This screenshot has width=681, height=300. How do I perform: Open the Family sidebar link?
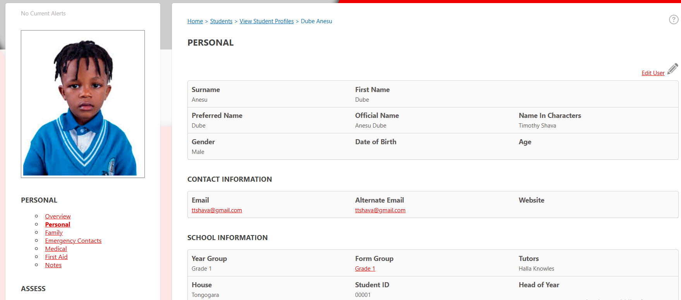(54, 233)
